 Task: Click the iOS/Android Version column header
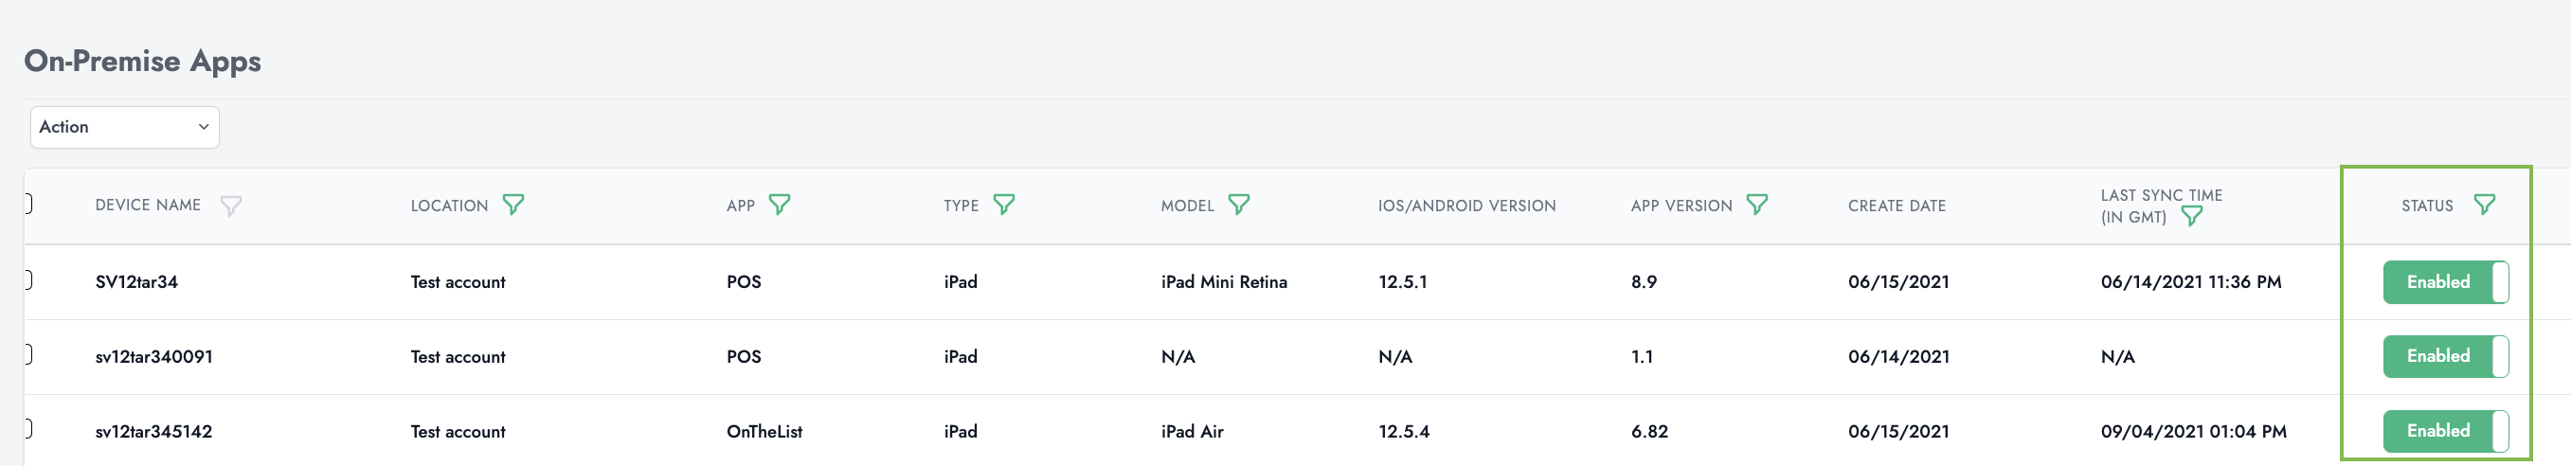[1466, 206]
